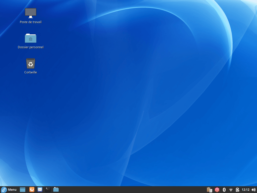Click the 'Dossier personnel' label
Viewport: 257px width, 193px height.
point(30,47)
